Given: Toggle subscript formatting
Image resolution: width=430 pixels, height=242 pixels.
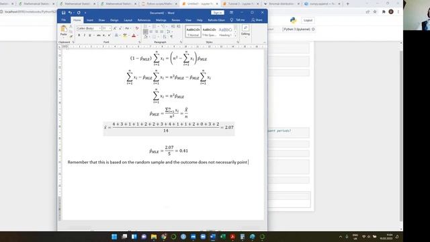Looking at the screenshot, I should 104,36.
